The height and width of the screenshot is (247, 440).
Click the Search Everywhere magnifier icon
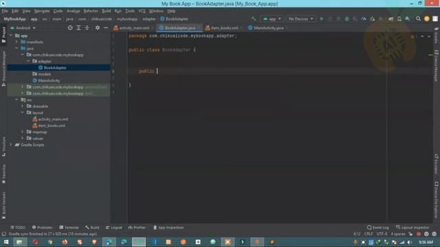tap(418, 19)
